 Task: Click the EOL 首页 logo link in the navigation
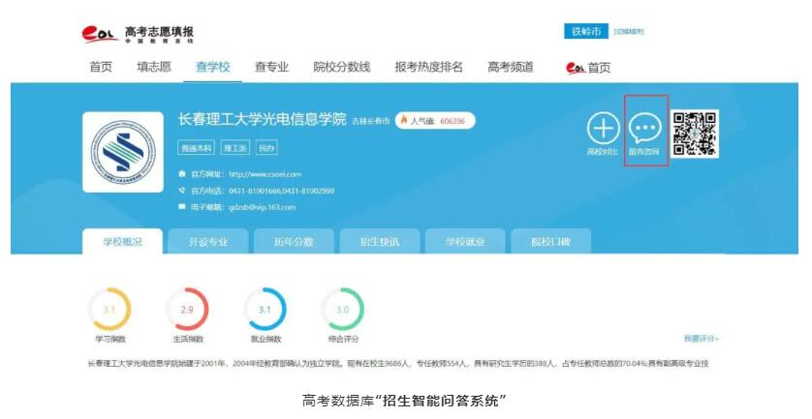pyautogui.click(x=588, y=68)
